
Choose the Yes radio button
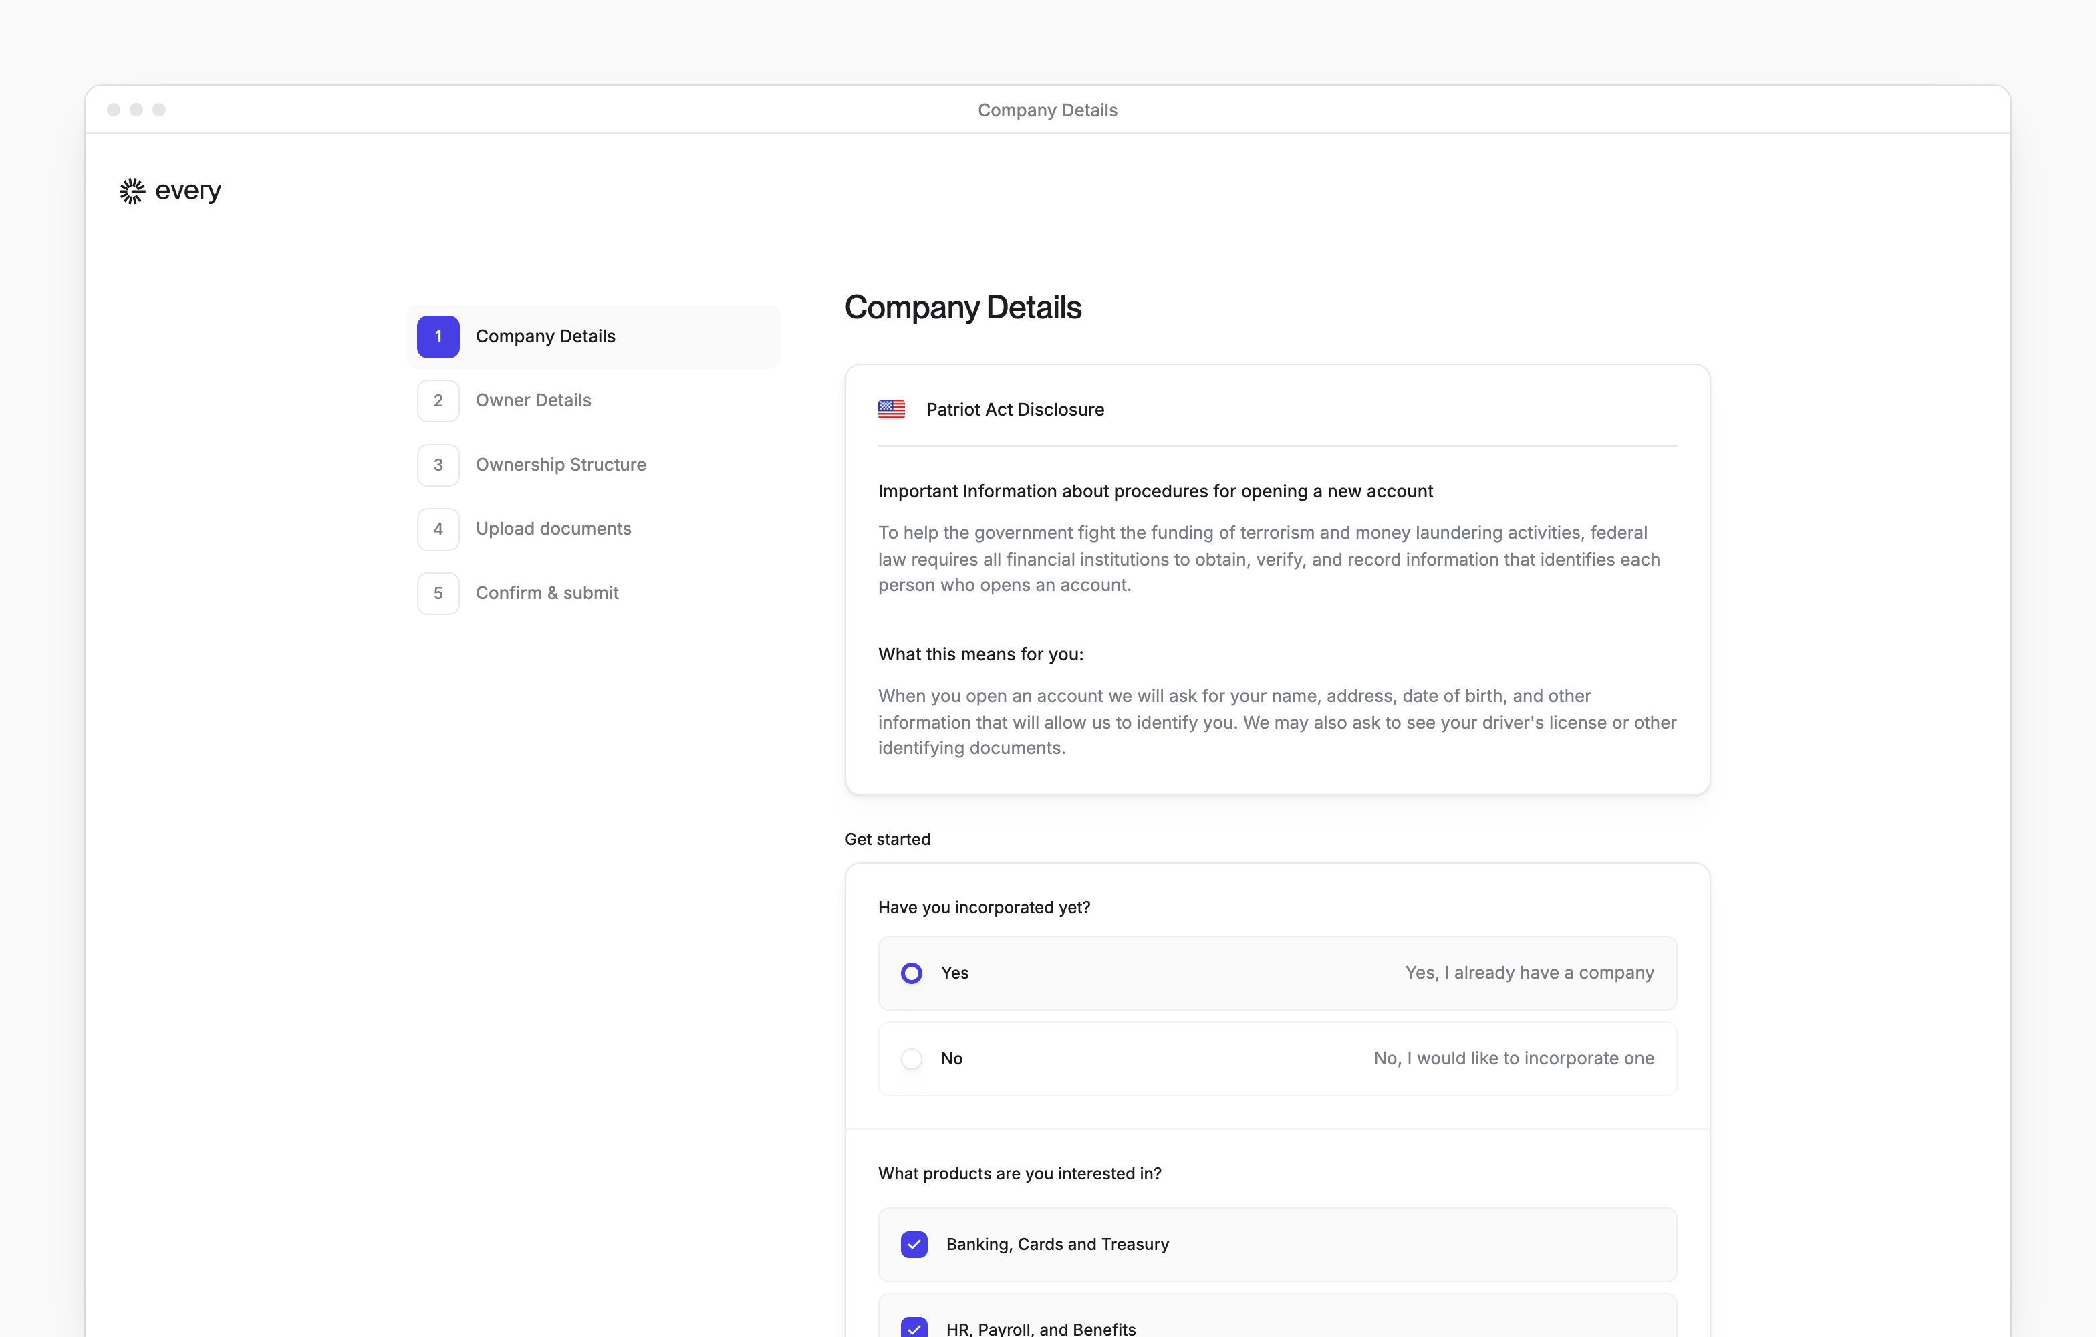912,973
